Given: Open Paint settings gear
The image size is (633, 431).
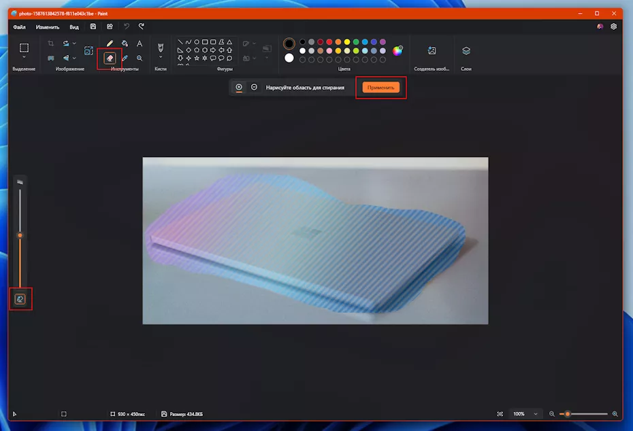Looking at the screenshot, I should (x=614, y=27).
